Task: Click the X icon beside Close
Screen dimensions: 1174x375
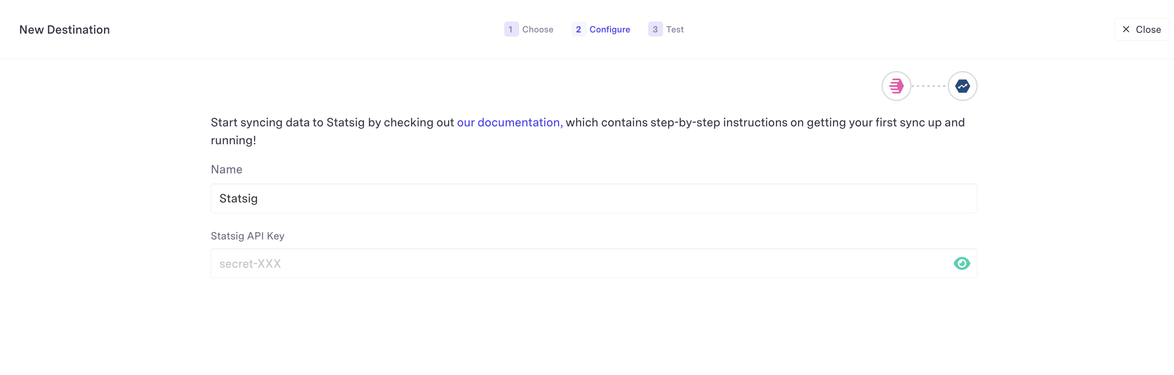Action: click(x=1126, y=30)
